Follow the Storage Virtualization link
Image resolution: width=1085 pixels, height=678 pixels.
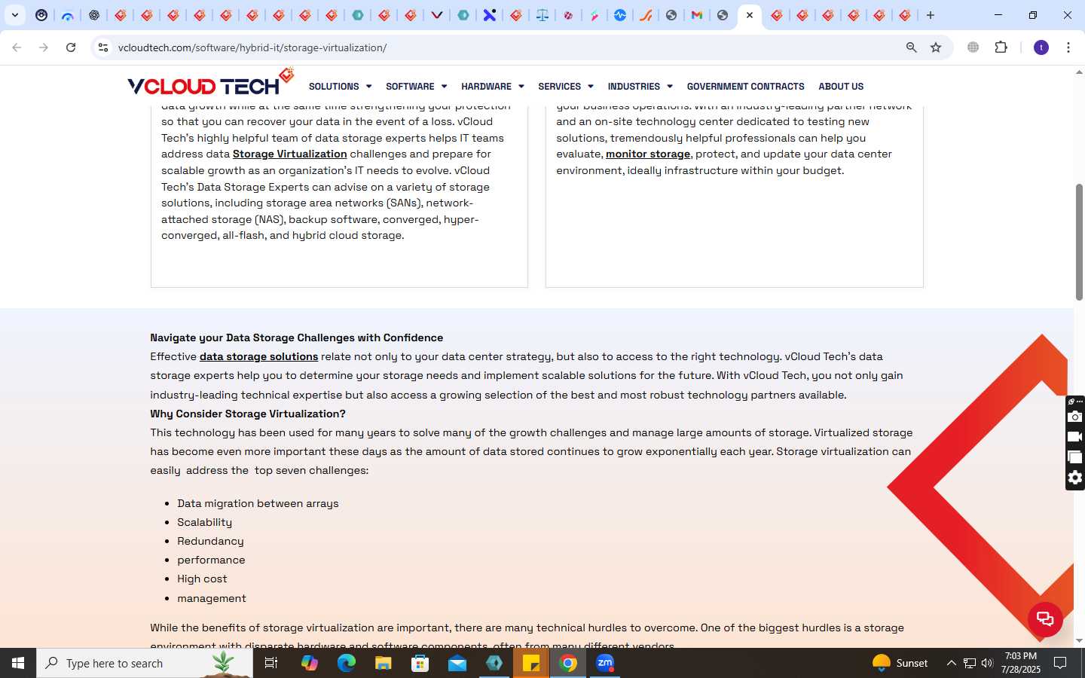coord(290,154)
